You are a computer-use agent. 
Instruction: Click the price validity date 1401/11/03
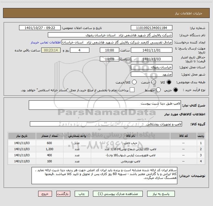pos(152,59)
